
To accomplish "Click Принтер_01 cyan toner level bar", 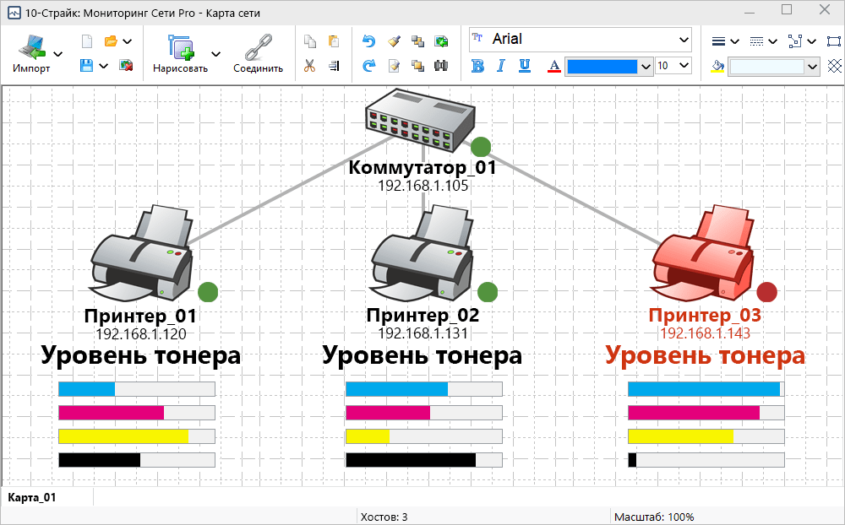I will [x=136, y=389].
